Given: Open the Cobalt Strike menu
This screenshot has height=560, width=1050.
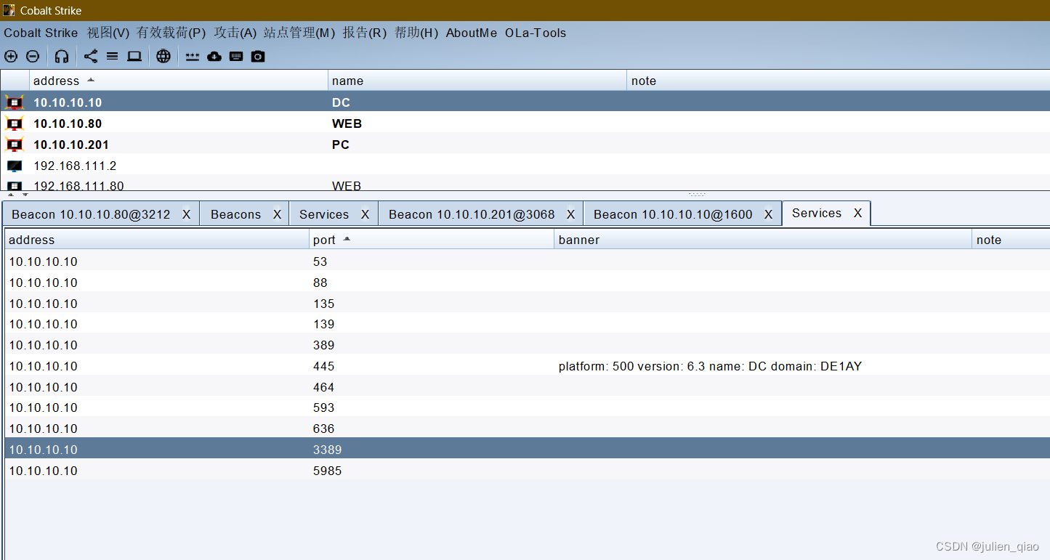Looking at the screenshot, I should point(41,33).
